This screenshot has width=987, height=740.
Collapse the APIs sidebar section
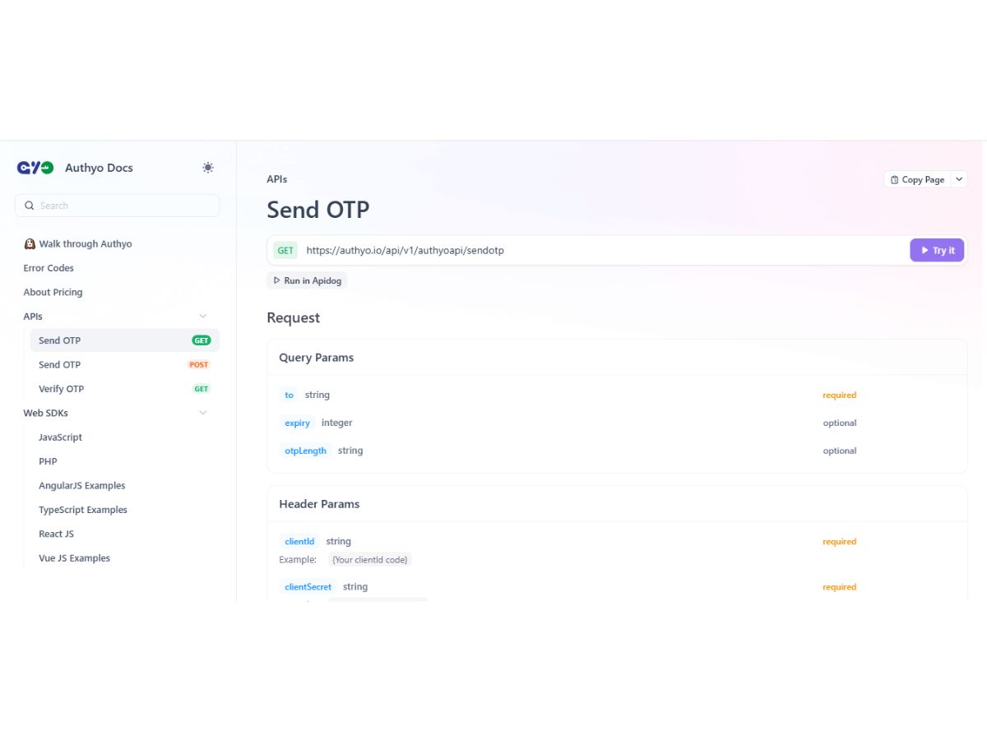click(203, 317)
